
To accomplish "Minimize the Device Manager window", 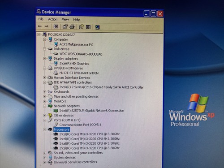I will (146, 14).
